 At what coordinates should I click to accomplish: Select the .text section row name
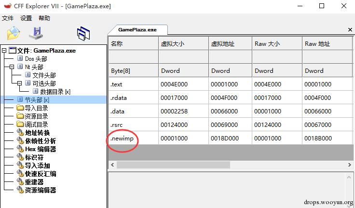[116, 84]
